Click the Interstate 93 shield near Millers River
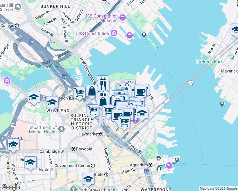This screenshot has width=238, height=191. [x=64, y=76]
